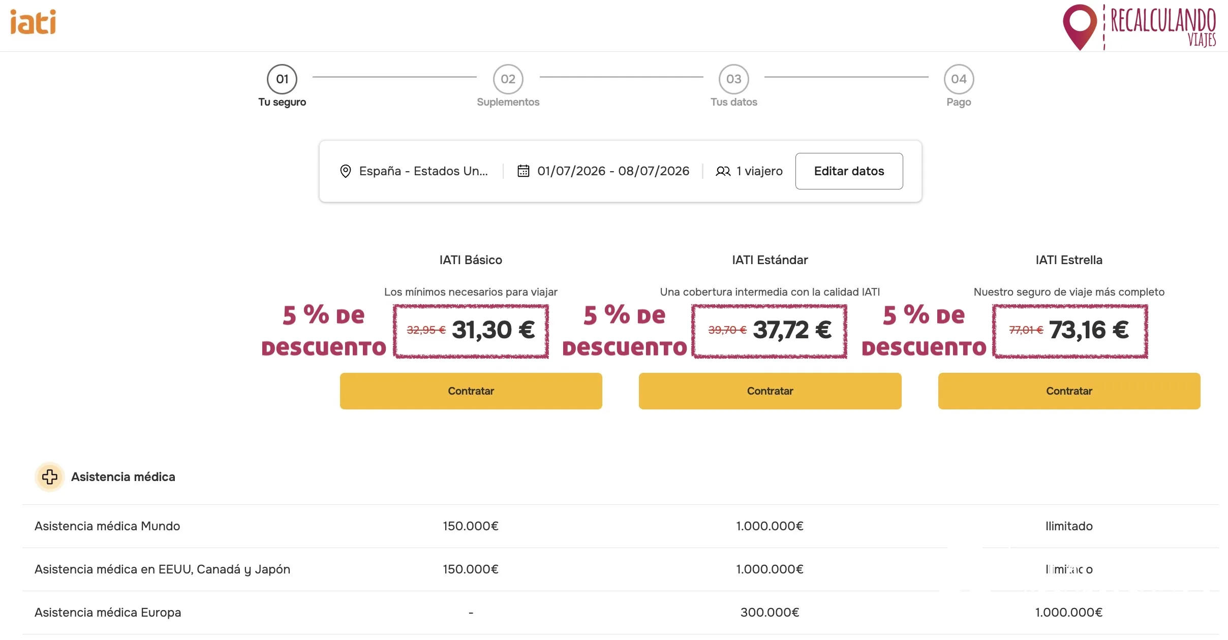Select the 1 viajero text
This screenshot has height=640, width=1228.
click(x=760, y=171)
